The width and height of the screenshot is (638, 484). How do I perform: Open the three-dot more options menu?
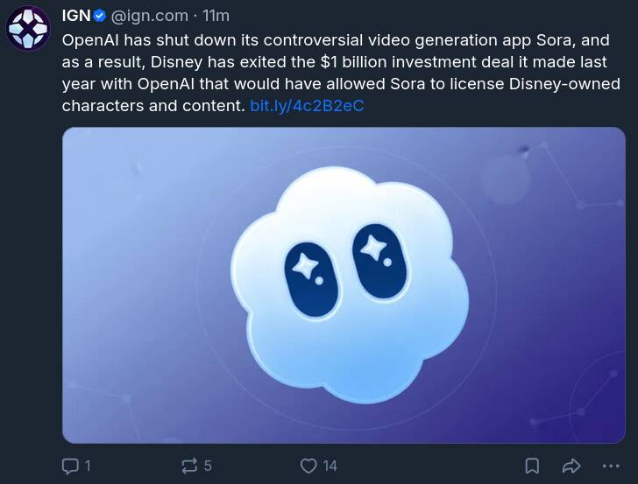click(610, 466)
